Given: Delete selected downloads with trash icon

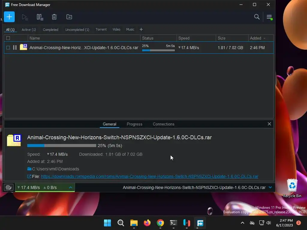Looking at the screenshot, I should coord(54,17).
